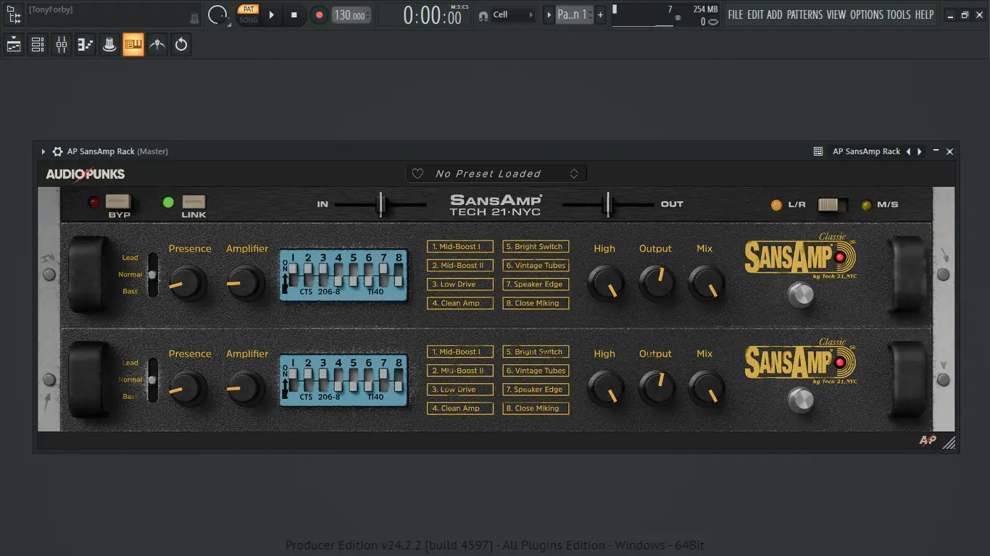The height and width of the screenshot is (556, 990).
Task: Favorite the preset with the heart icon
Action: coord(417,174)
